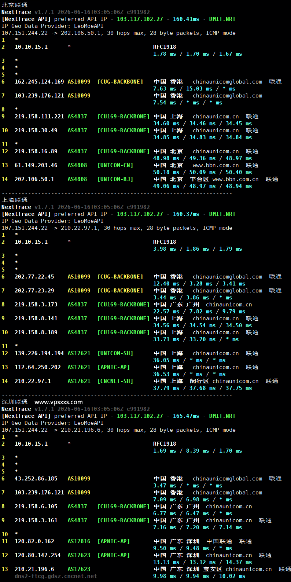Click hop IP 219.158.8.141

click(36, 318)
